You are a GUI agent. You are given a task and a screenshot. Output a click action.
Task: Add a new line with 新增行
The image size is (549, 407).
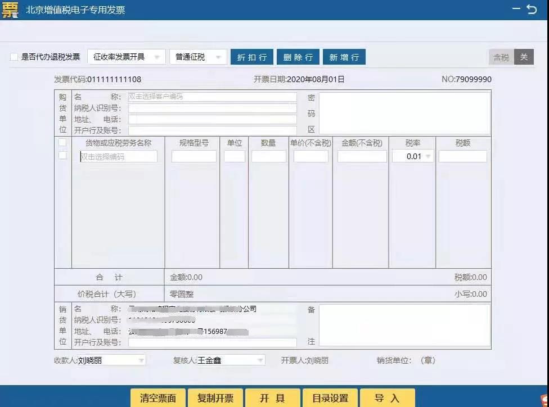click(344, 57)
